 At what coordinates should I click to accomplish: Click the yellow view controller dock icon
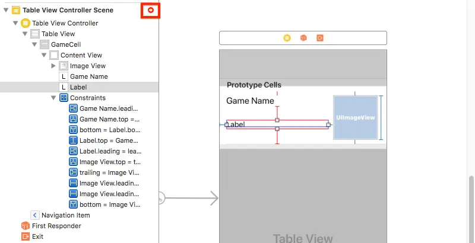coord(287,38)
